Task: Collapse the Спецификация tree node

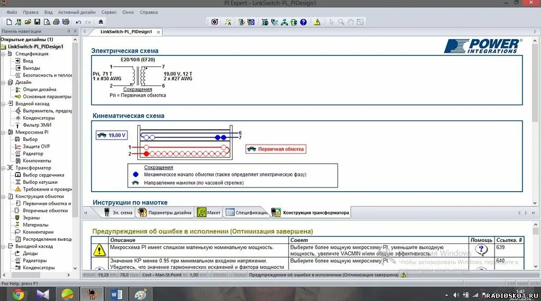Action: [x=3, y=54]
